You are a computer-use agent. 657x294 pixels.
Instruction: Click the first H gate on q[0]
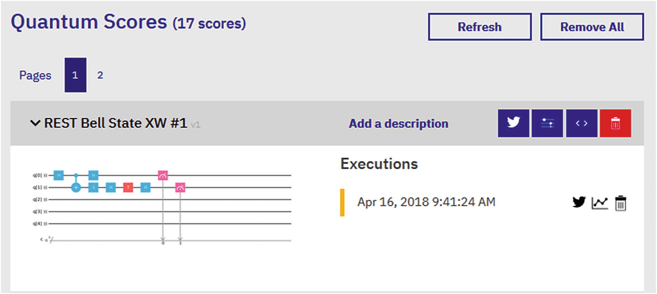click(x=58, y=175)
